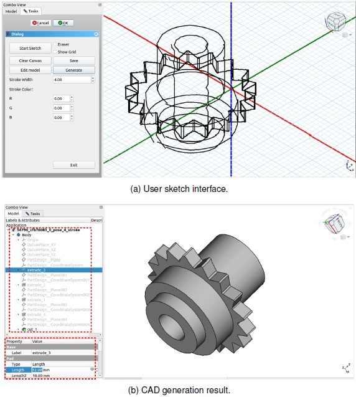
Task: Save the sketch with the Save button
Action: point(74,61)
